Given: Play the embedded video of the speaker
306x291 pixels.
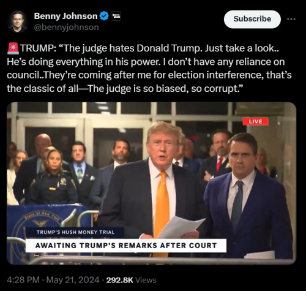Looking at the screenshot, I should pos(151,183).
